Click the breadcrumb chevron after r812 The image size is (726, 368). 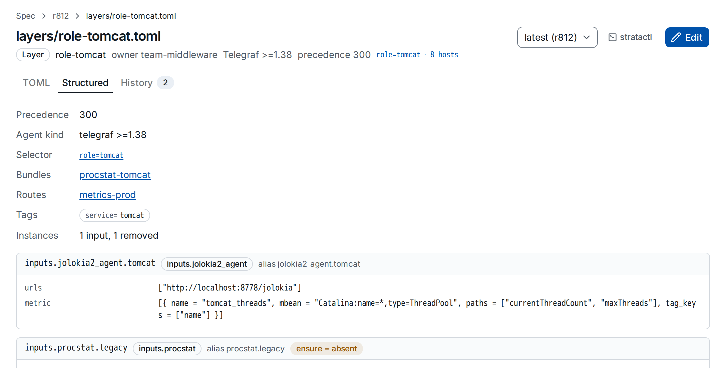tap(77, 16)
